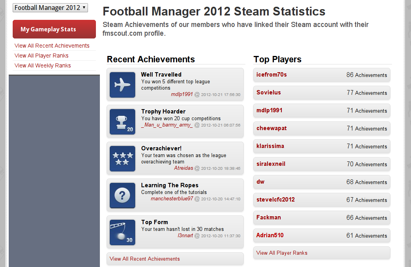Click the 61 Achievements count
411x267 pixels.
pos(367,236)
